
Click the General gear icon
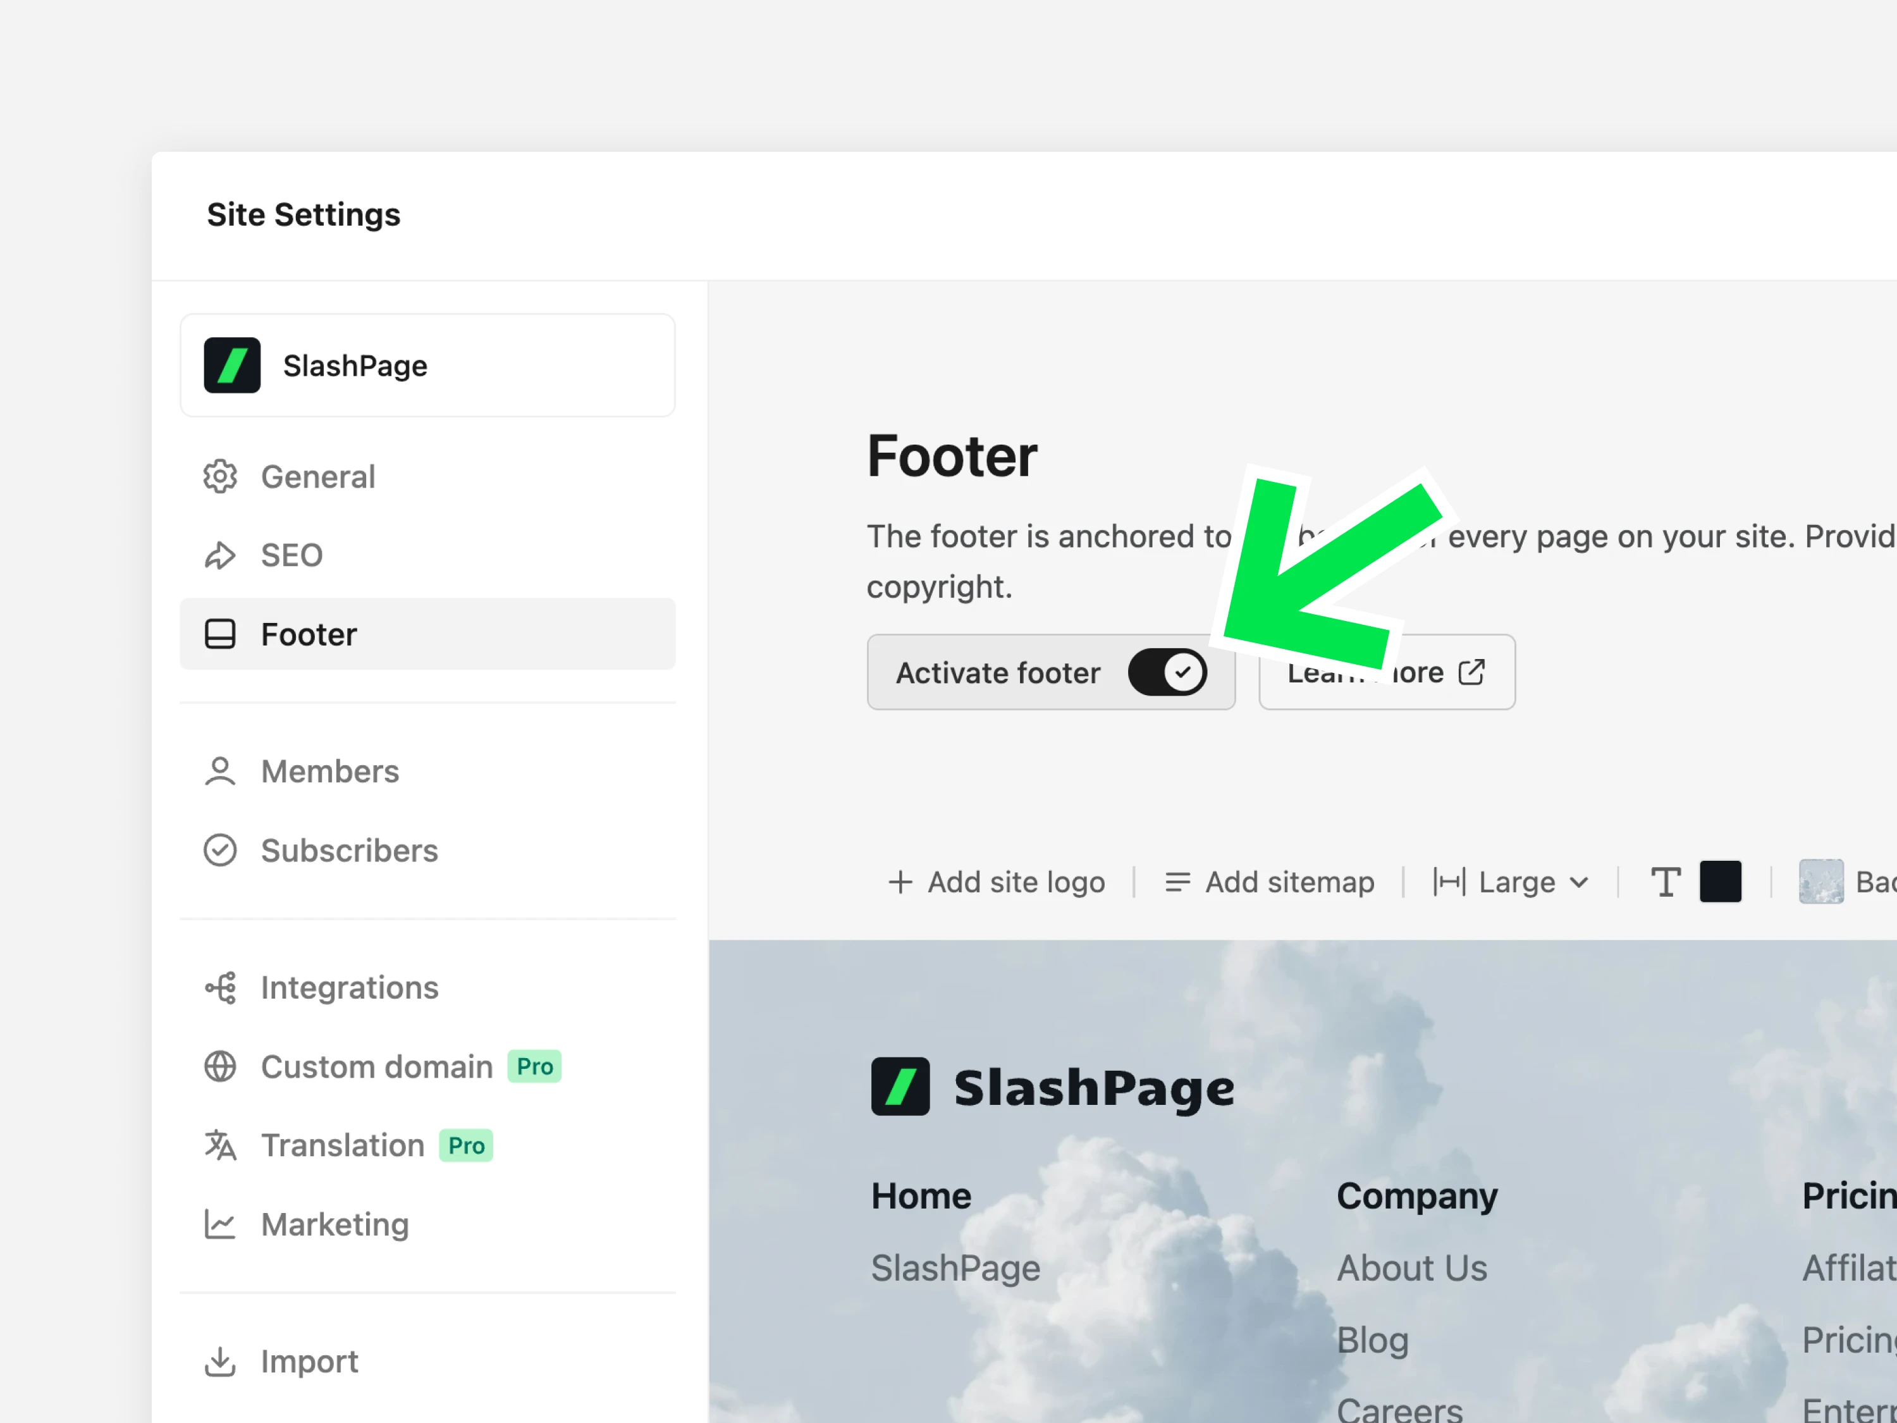point(221,476)
